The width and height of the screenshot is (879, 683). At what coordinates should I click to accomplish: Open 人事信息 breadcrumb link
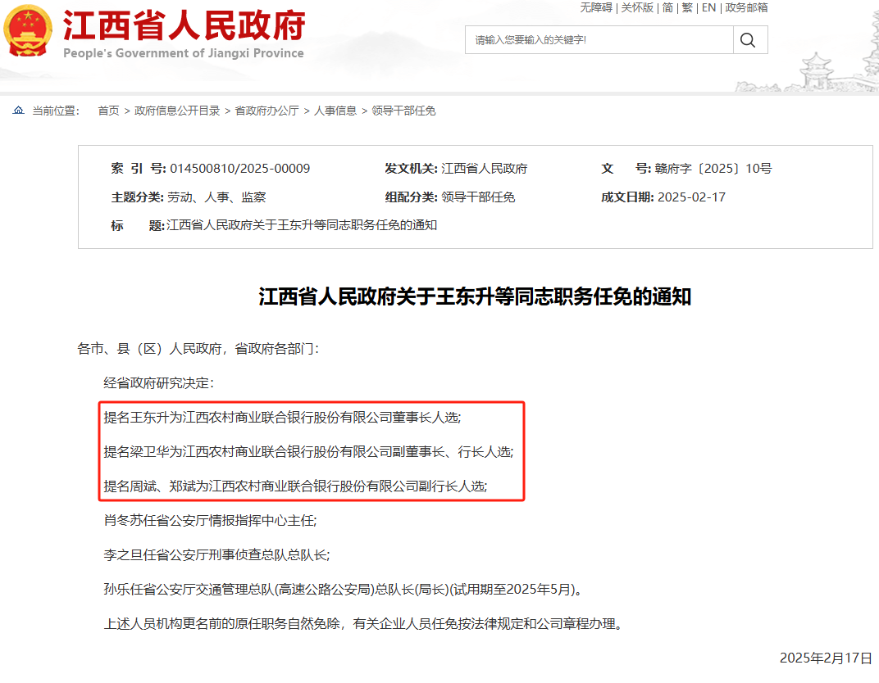[335, 111]
